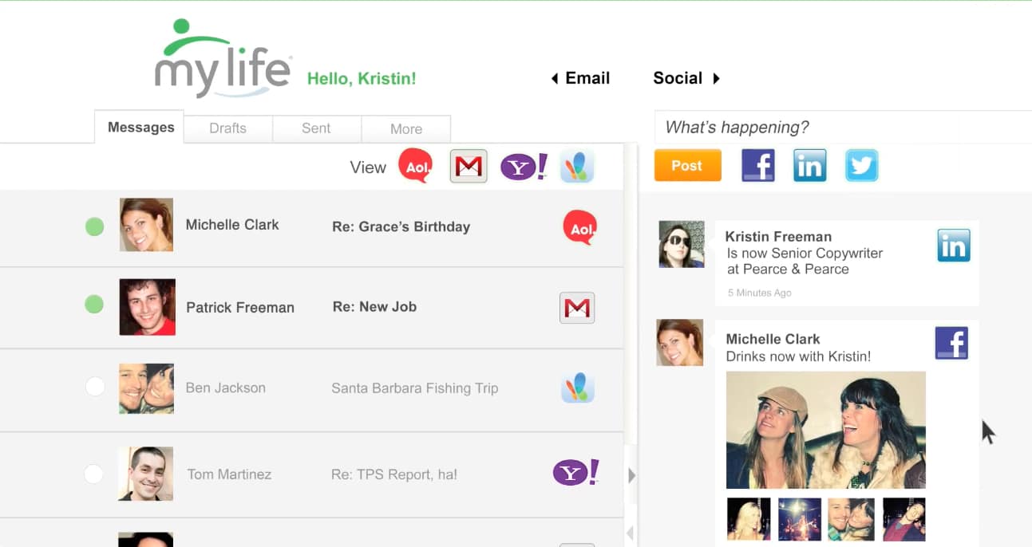Go to the Email section
The image size is (1032, 547).
pos(587,78)
